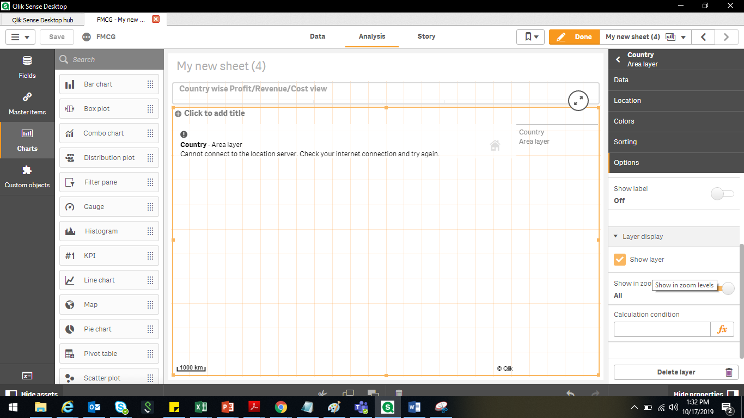Click the Gauge chart icon
The width and height of the screenshot is (744, 418).
point(70,207)
